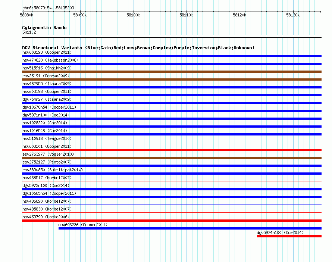Screen dimensions: 332x262
Task: Open dgv10678n54 (Cooper2011) label
Action: click(x=49, y=107)
